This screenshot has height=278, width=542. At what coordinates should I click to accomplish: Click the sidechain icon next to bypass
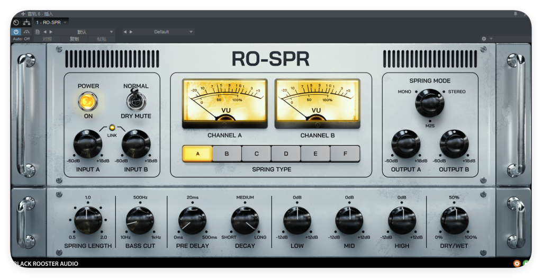point(26,32)
